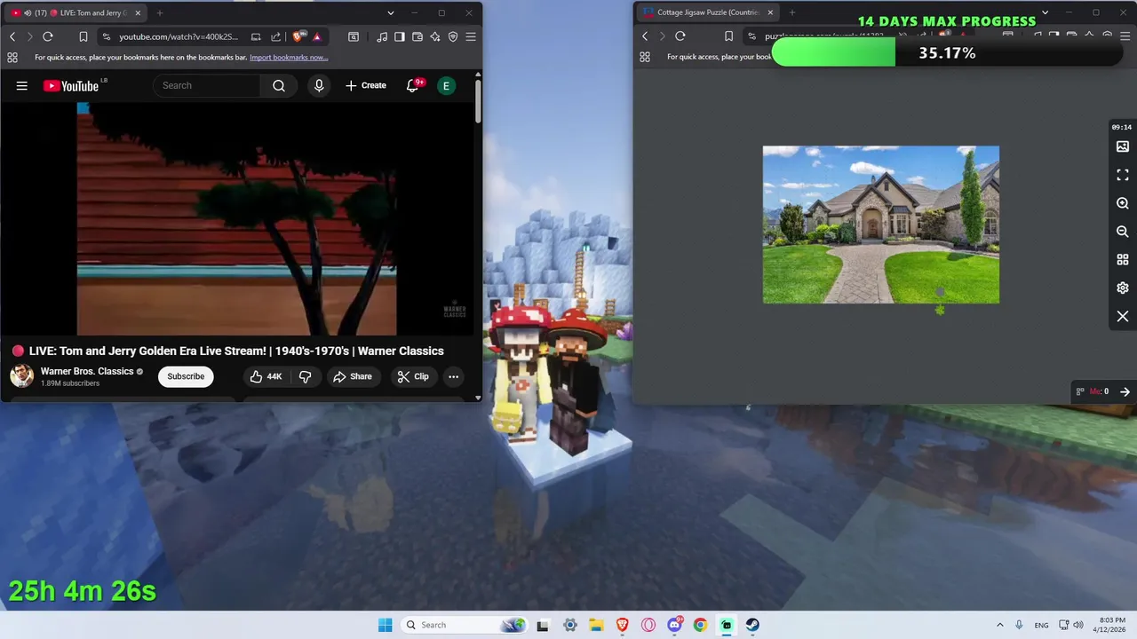The image size is (1137, 639).
Task: Close the Cottage Jigsaw Puzzle tab
Action: click(770, 12)
